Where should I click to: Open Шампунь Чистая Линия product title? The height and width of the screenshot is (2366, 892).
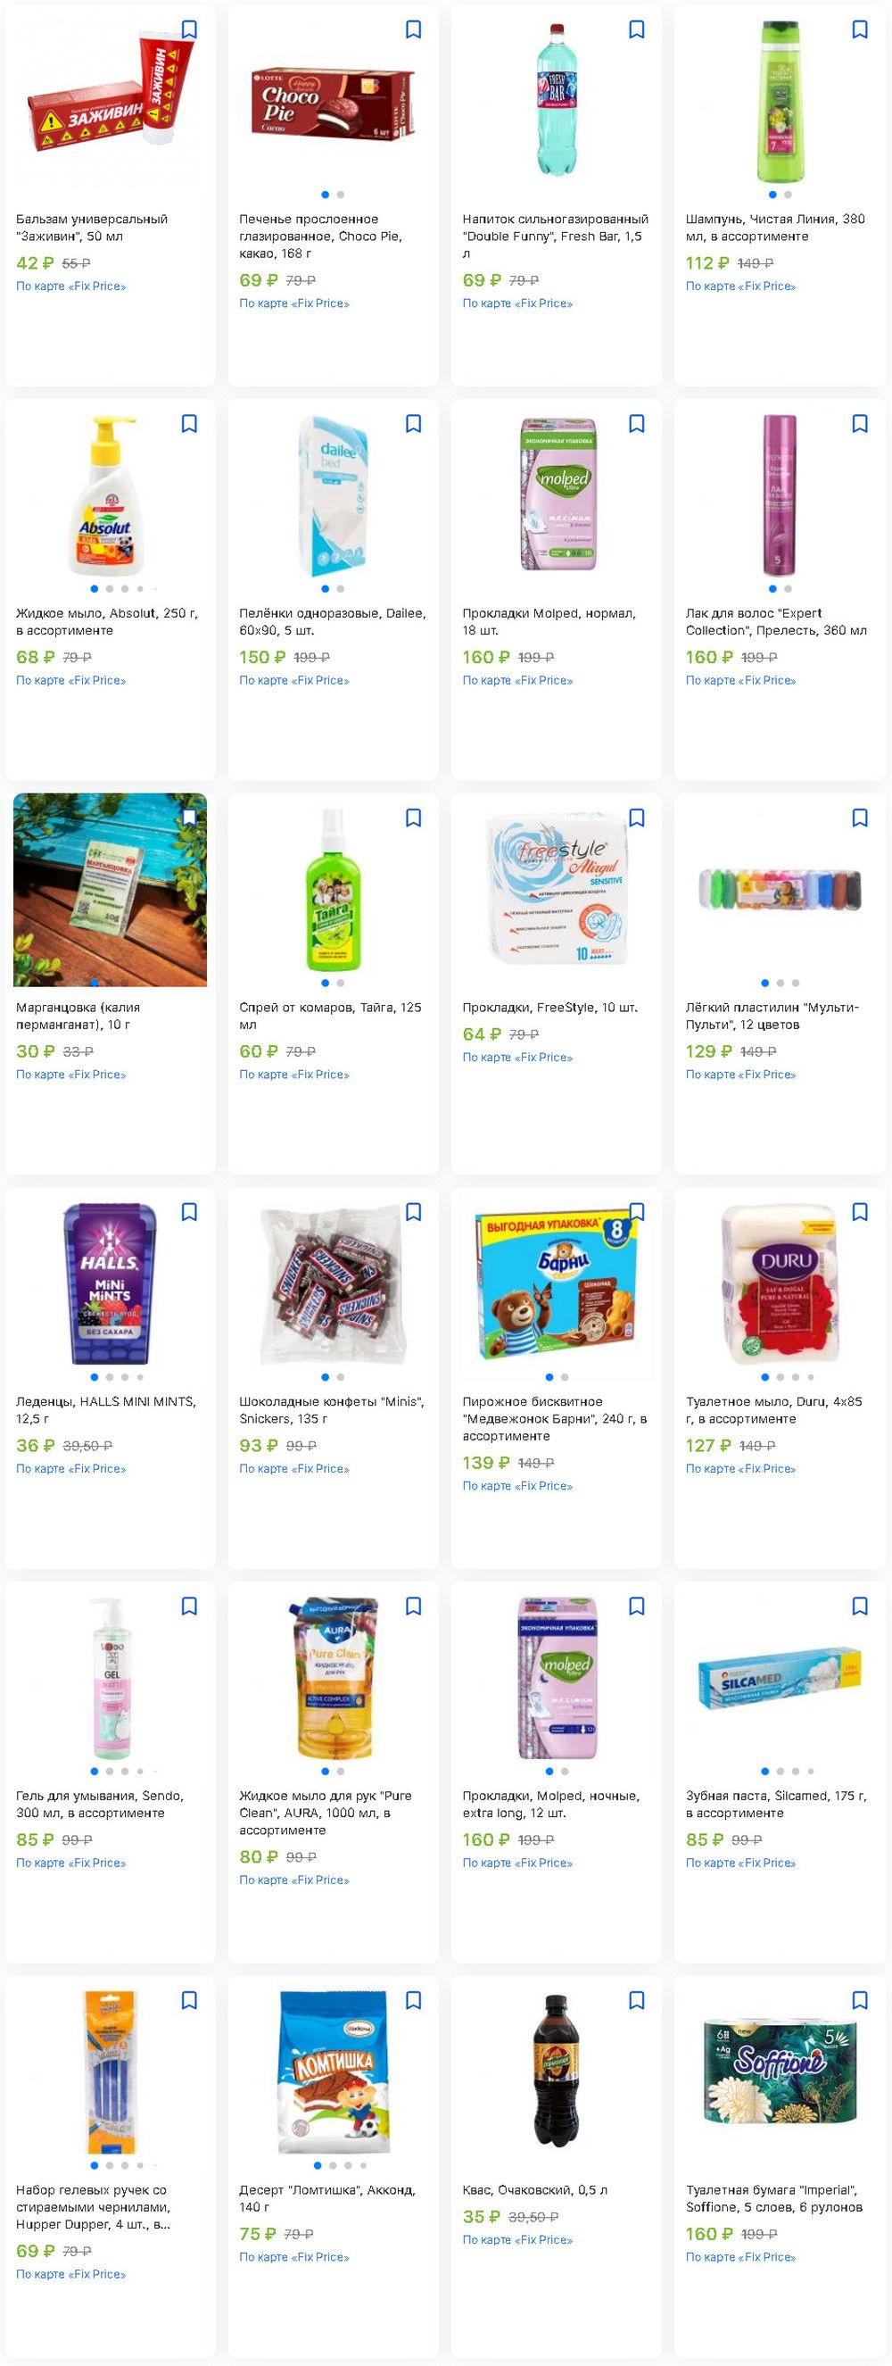tap(775, 228)
